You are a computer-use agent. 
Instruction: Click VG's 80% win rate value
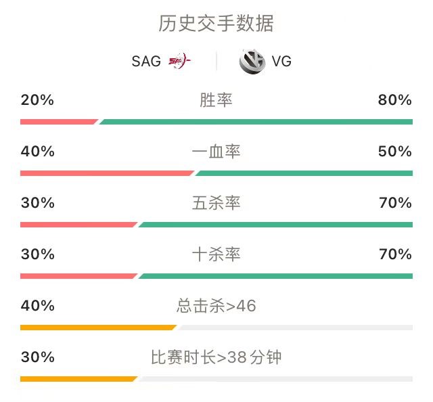pos(395,99)
